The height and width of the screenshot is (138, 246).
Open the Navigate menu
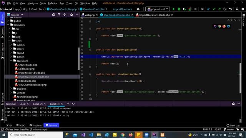(32, 3)
